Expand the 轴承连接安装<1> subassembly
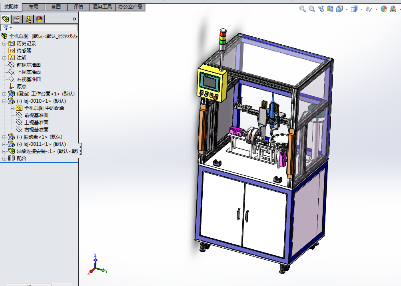The width and height of the screenshot is (401, 286). pos(4,151)
